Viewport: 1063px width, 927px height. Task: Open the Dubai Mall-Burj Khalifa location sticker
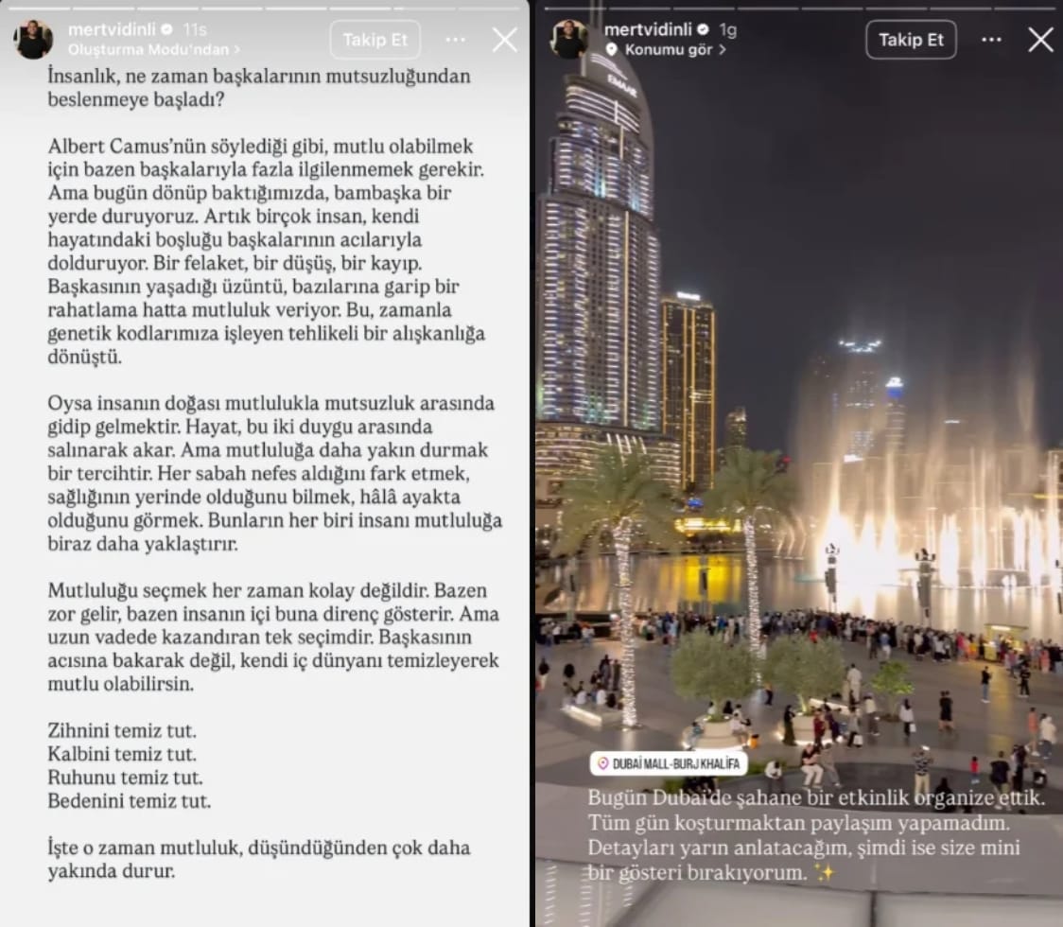click(669, 763)
